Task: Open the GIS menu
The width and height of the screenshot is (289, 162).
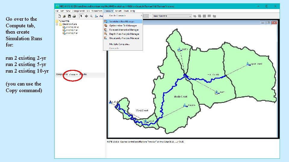Action: pyautogui.click(x=88, y=11)
